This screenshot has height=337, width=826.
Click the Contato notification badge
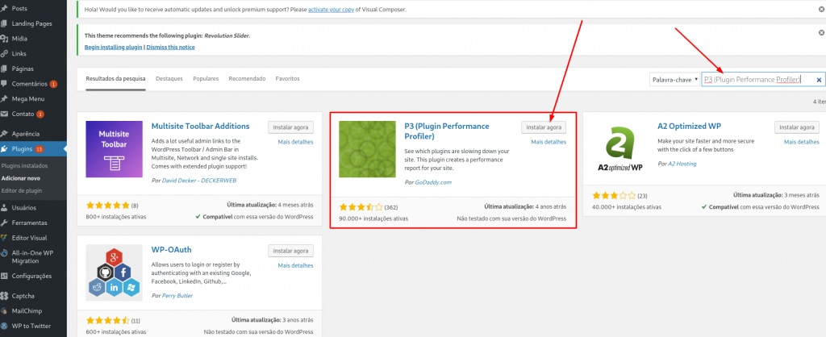40,114
